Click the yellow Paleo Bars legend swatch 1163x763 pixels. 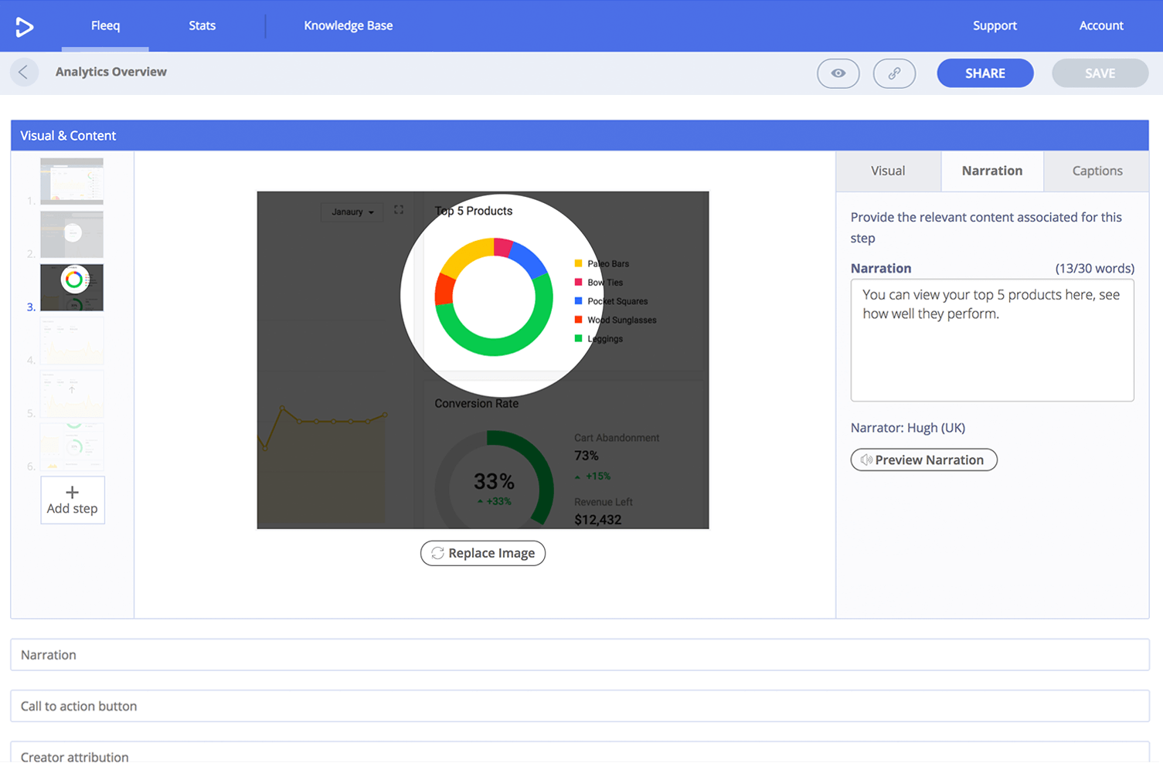[578, 263]
